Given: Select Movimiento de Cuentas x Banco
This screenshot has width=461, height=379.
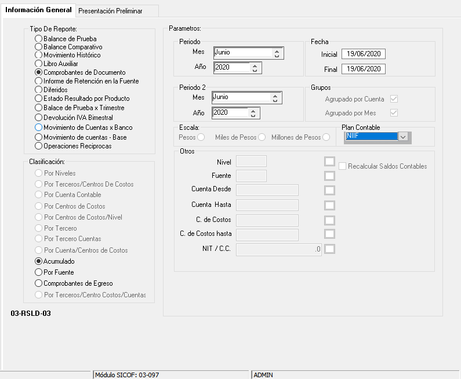Looking at the screenshot, I should (x=39, y=127).
